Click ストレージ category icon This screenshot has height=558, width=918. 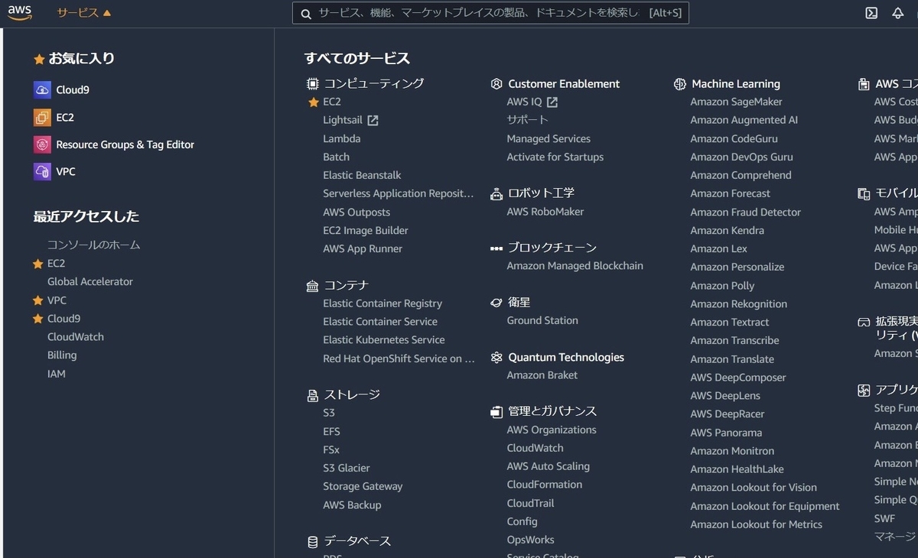point(312,396)
